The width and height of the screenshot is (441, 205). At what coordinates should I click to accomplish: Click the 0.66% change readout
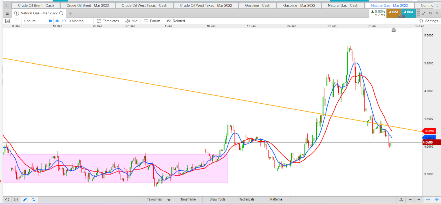point(378,12)
